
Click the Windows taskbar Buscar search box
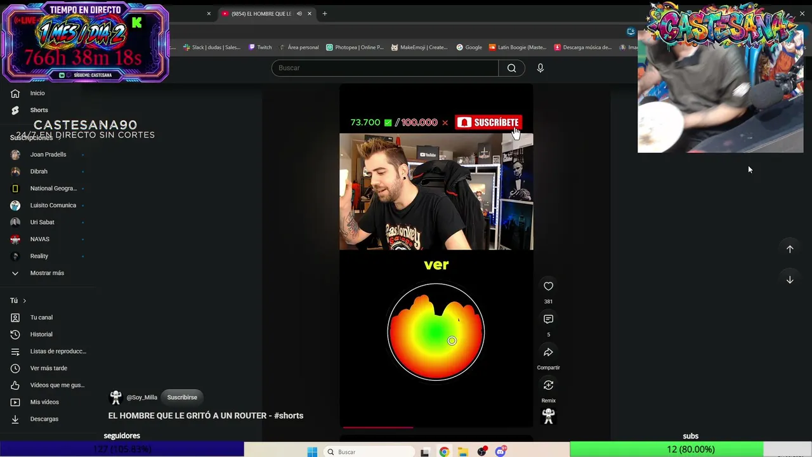pyautogui.click(x=369, y=452)
